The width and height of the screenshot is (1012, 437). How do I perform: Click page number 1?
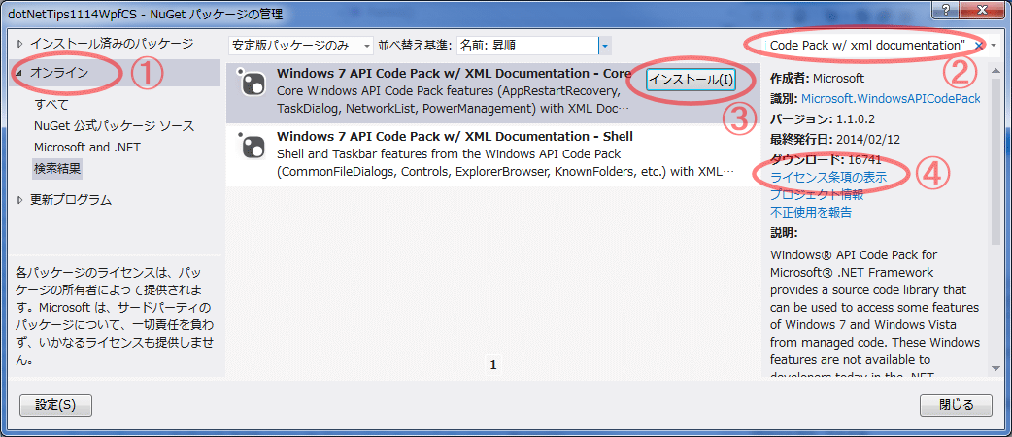(493, 365)
